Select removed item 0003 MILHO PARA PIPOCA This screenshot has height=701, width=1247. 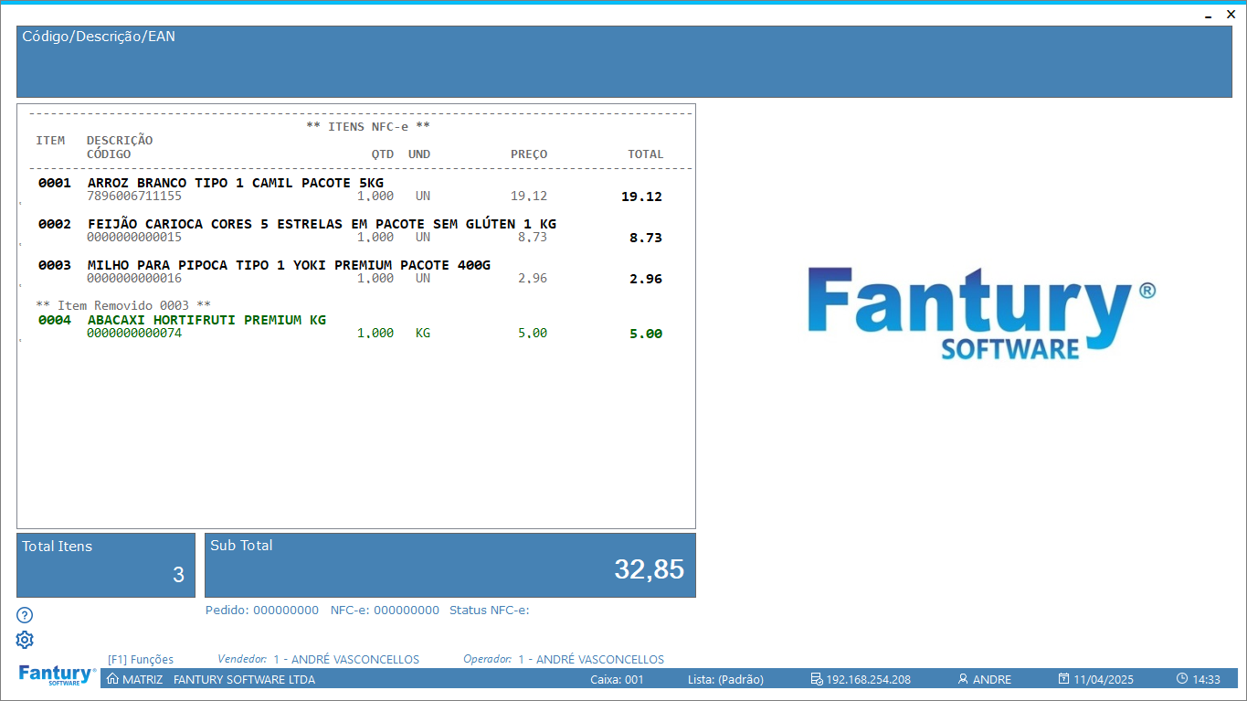(289, 265)
